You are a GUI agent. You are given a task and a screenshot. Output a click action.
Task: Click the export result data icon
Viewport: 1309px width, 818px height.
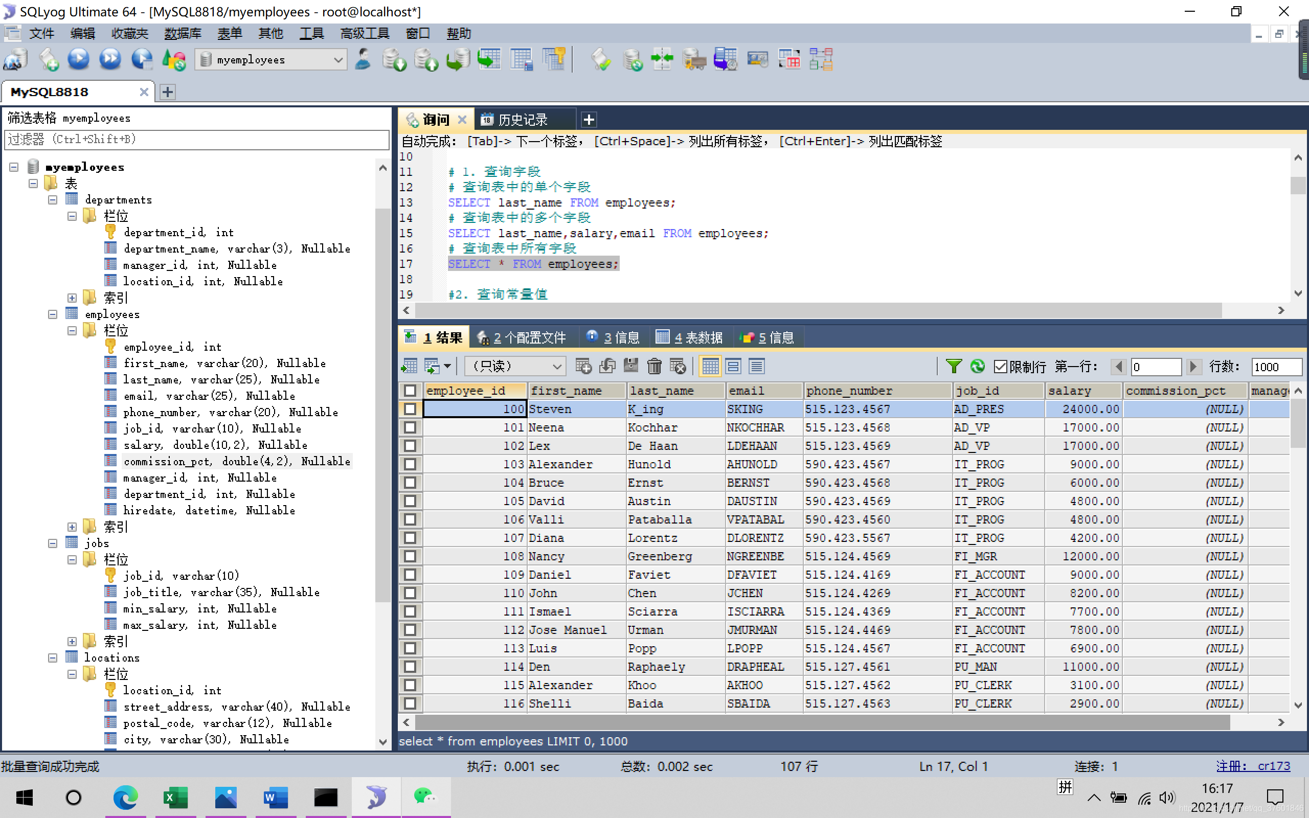[x=410, y=366]
